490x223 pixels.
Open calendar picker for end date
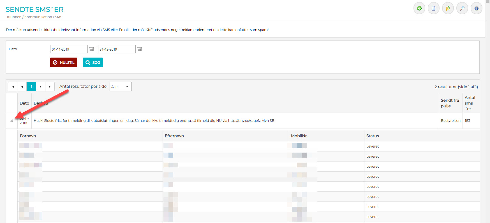coord(139,49)
